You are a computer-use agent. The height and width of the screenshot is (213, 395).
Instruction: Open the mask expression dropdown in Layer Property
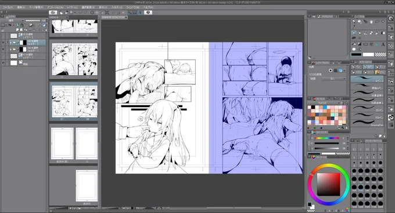coord(334,79)
